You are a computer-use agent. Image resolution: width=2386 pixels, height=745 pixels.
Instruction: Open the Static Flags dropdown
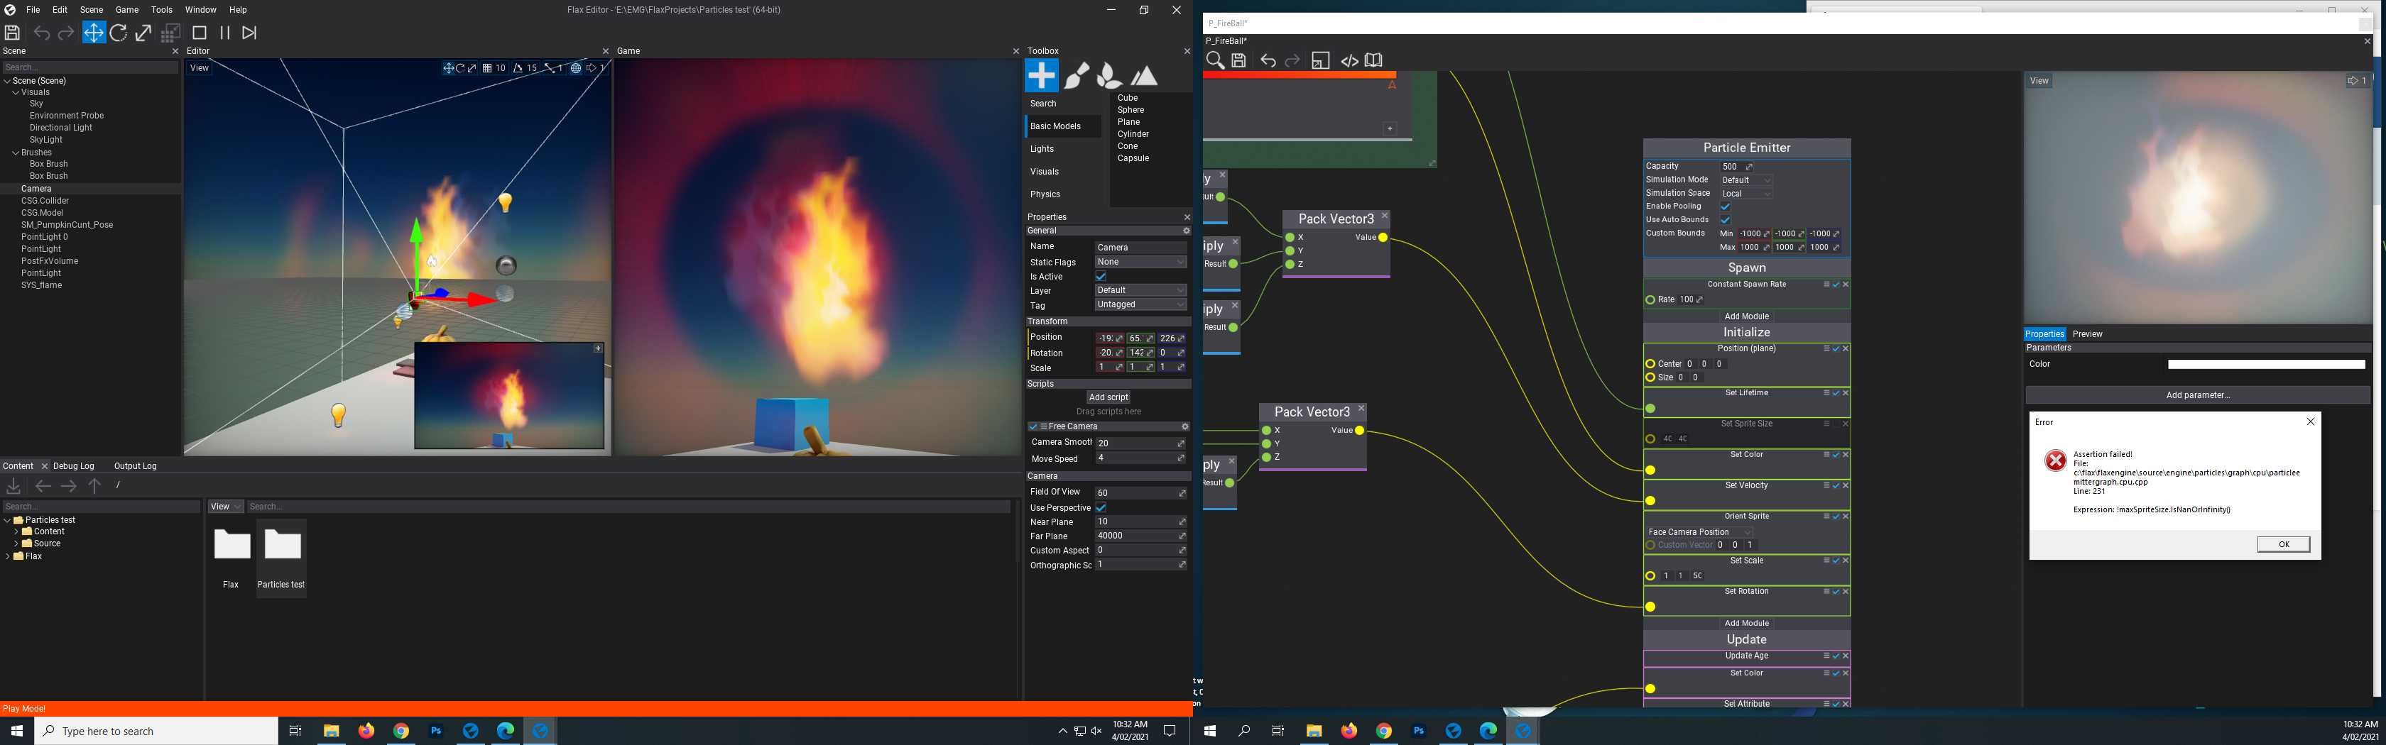point(1140,262)
